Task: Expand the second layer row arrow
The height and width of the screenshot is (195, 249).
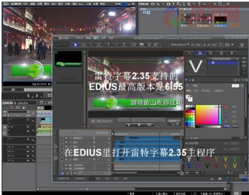Action: (66, 142)
